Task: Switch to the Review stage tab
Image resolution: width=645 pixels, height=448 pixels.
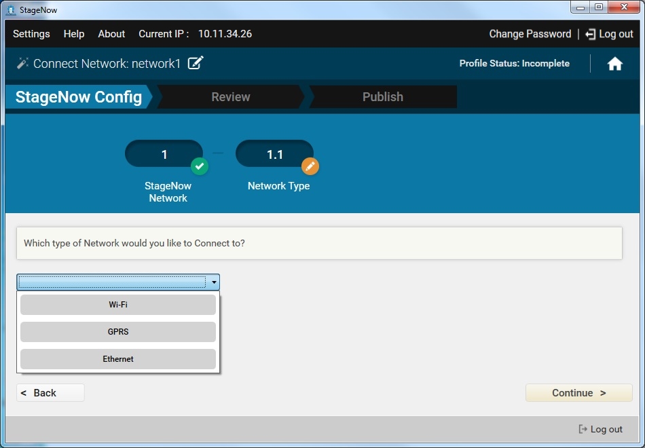Action: coord(230,97)
